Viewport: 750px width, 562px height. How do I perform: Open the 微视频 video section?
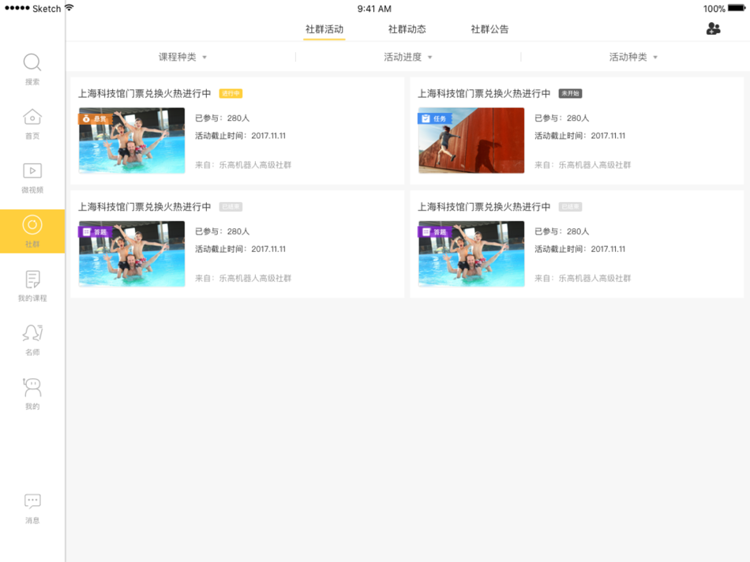[x=32, y=178]
